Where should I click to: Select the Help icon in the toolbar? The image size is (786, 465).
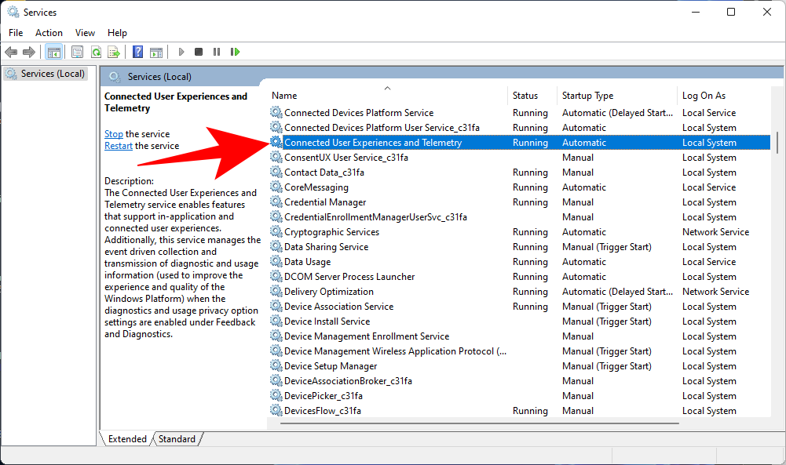tap(137, 52)
